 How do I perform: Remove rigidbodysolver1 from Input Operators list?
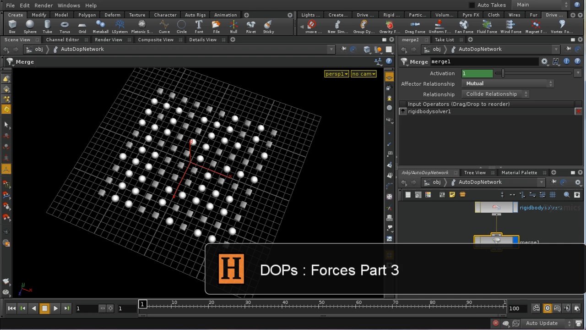point(578,111)
